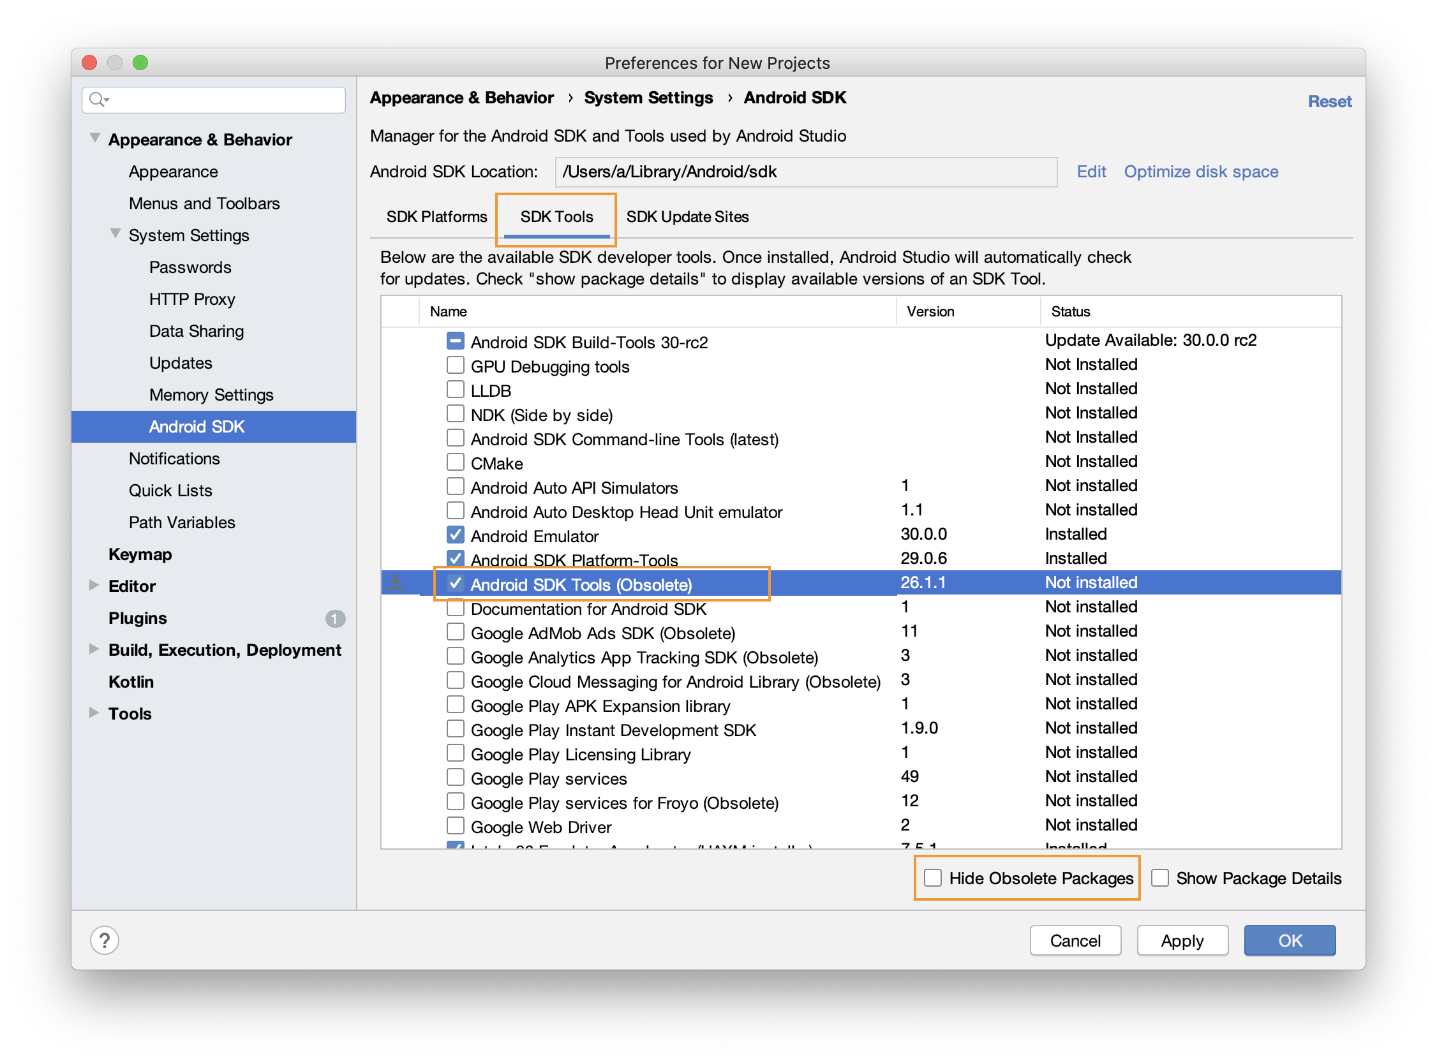1437x1064 pixels.
Task: Click the help question mark icon
Action: 105,940
